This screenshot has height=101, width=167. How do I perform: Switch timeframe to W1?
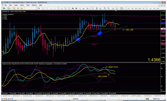(154, 8)
